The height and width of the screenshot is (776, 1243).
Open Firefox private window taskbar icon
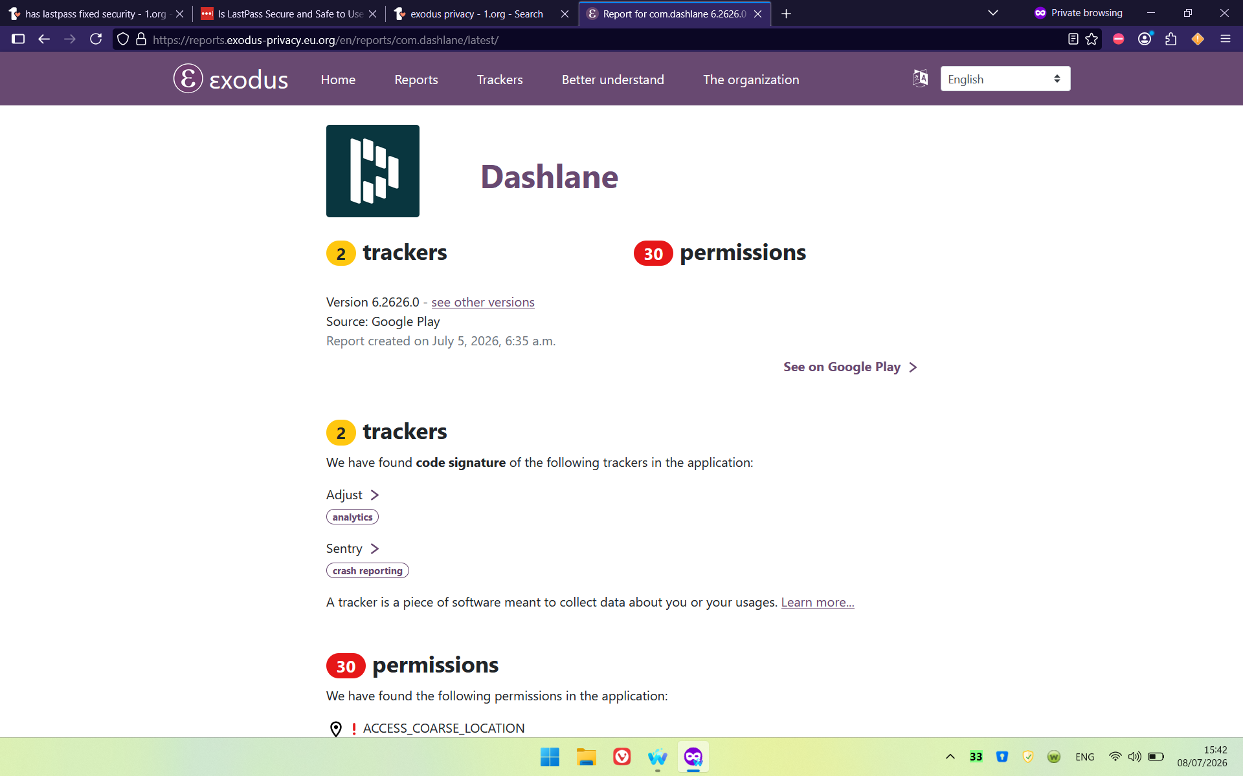[x=693, y=757]
